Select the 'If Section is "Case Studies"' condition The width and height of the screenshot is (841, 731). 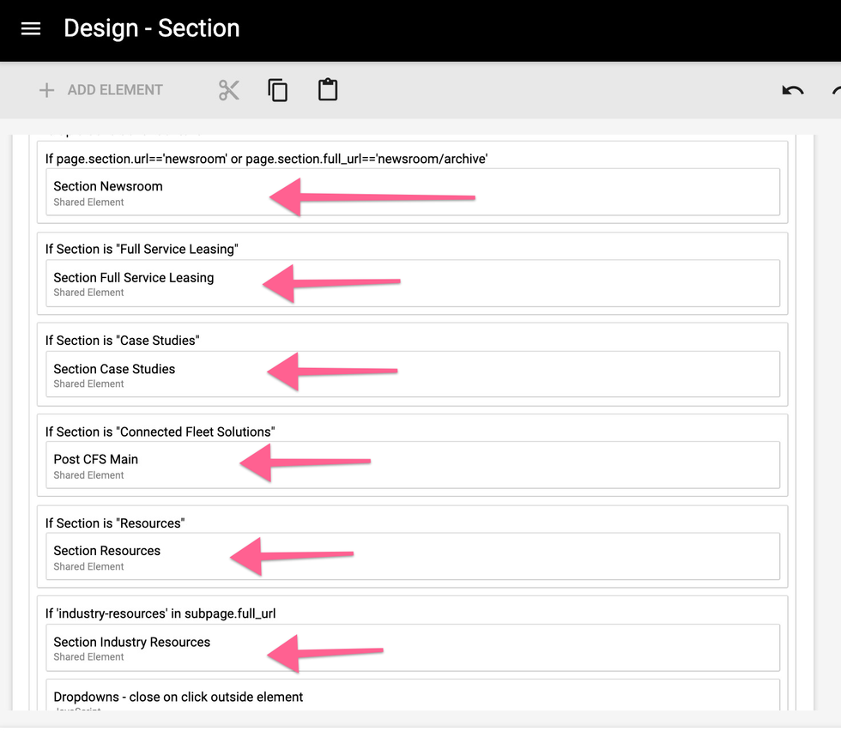pos(122,341)
